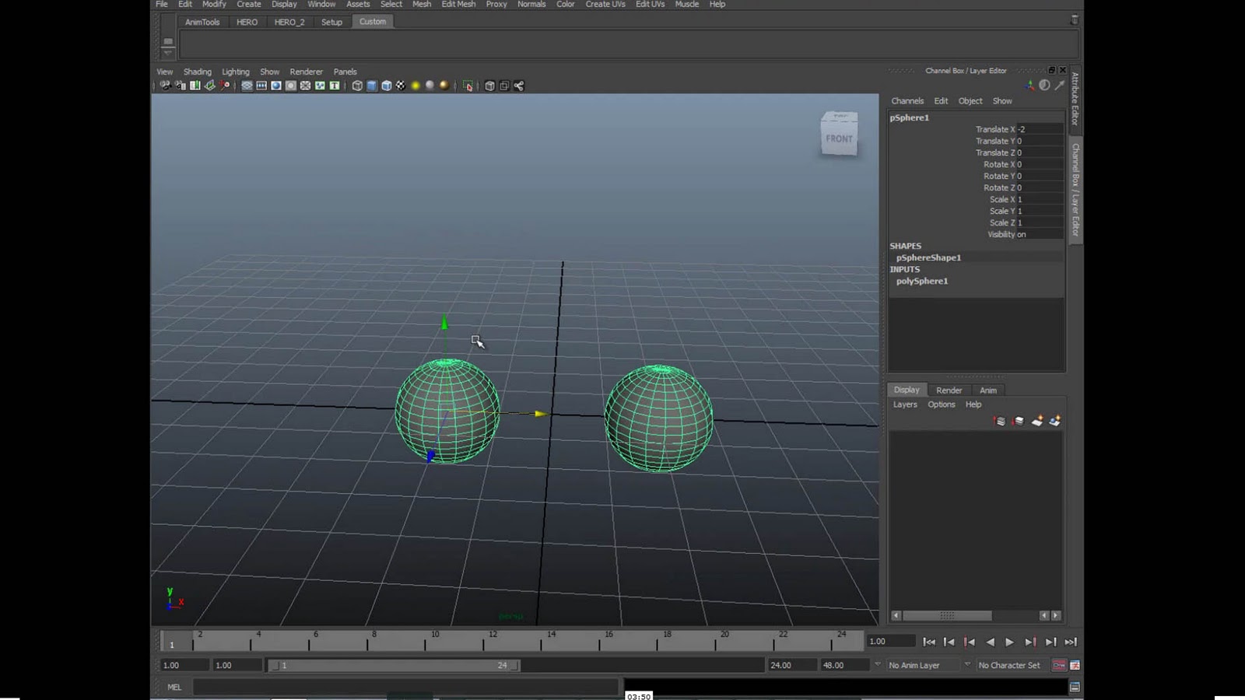Screen dimensions: 1245x700
Task: Click the playback range slider bar
Action: (395, 665)
